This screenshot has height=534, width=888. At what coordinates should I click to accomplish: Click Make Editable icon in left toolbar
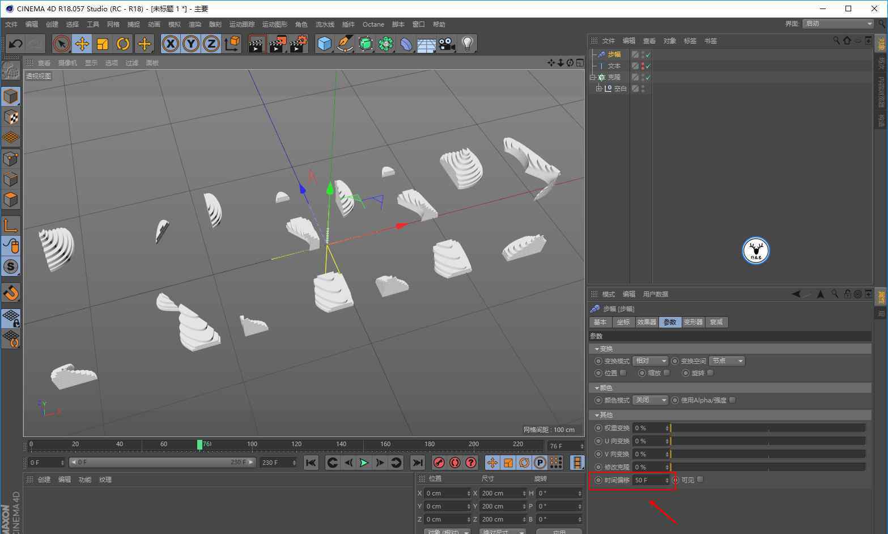coord(11,70)
